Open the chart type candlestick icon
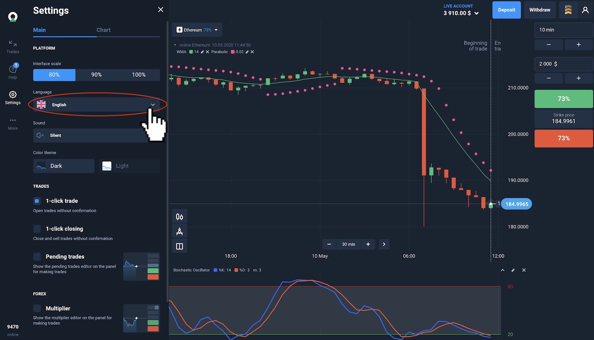The image size is (594, 340). tap(180, 216)
